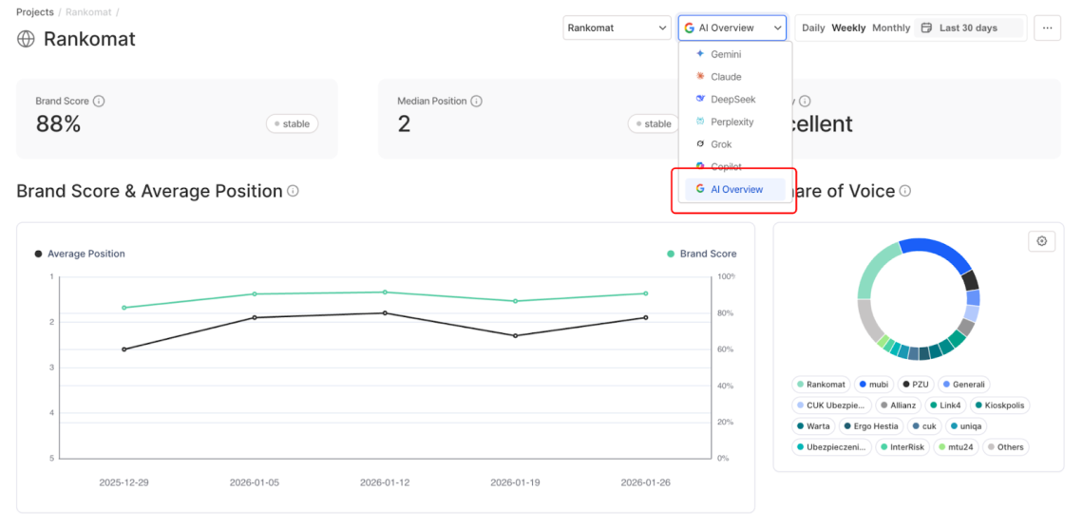The width and height of the screenshot is (1083, 528).
Task: Go to Projects breadcrumb link
Action: pyautogui.click(x=35, y=11)
